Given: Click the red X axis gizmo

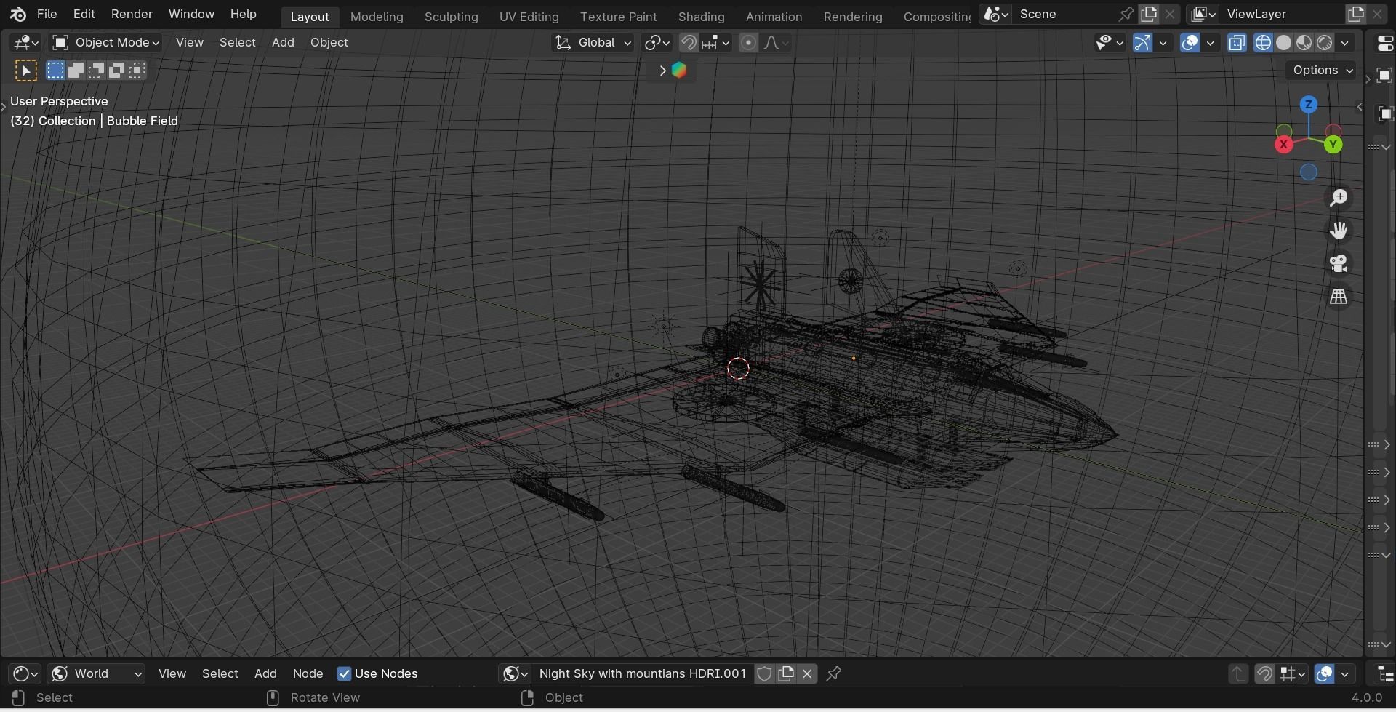Looking at the screenshot, I should (1284, 145).
